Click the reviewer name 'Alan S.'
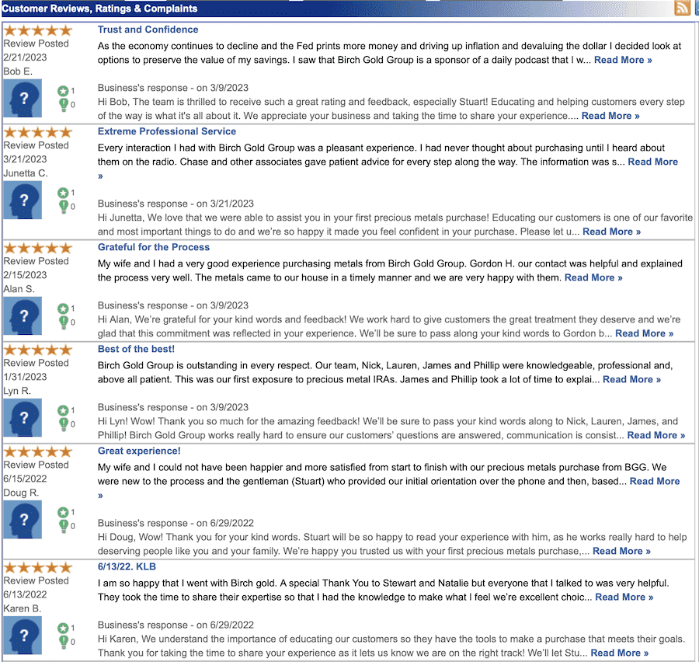The height and width of the screenshot is (662, 699). [19, 289]
